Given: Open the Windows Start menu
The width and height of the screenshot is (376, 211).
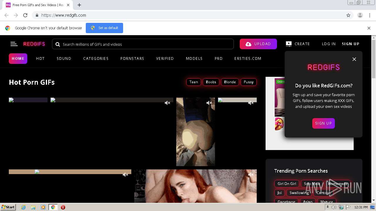Looking at the screenshot, I should (8, 207).
